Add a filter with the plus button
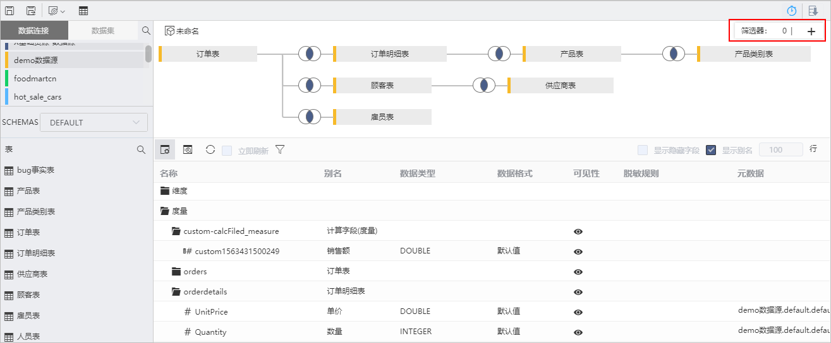 (x=811, y=31)
